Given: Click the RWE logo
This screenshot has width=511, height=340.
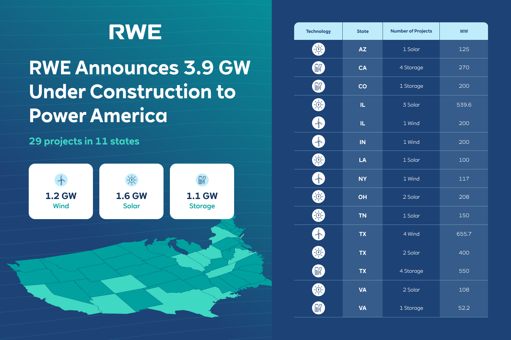Looking at the screenshot, I should (x=135, y=32).
